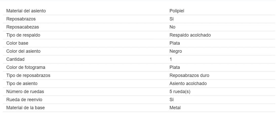276x114 pixels.
Task: Select the 'Negro' value text
Action: click(x=175, y=51)
